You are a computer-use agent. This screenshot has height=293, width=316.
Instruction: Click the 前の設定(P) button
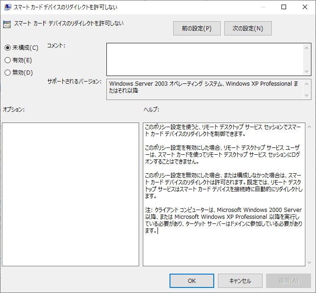pos(197,29)
